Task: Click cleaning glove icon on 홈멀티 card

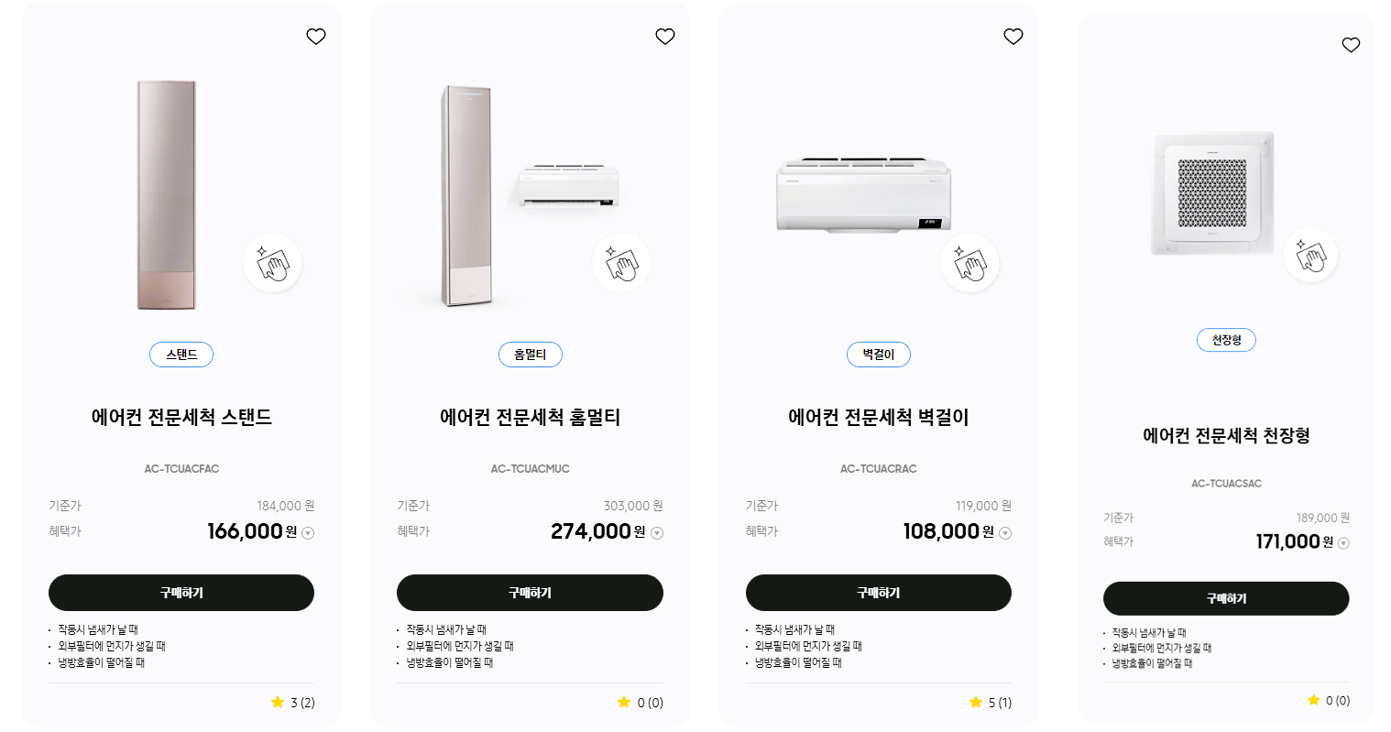Action: (x=621, y=264)
